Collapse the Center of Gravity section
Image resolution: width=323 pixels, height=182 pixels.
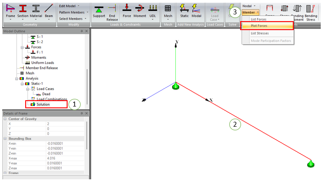[x=5, y=119]
